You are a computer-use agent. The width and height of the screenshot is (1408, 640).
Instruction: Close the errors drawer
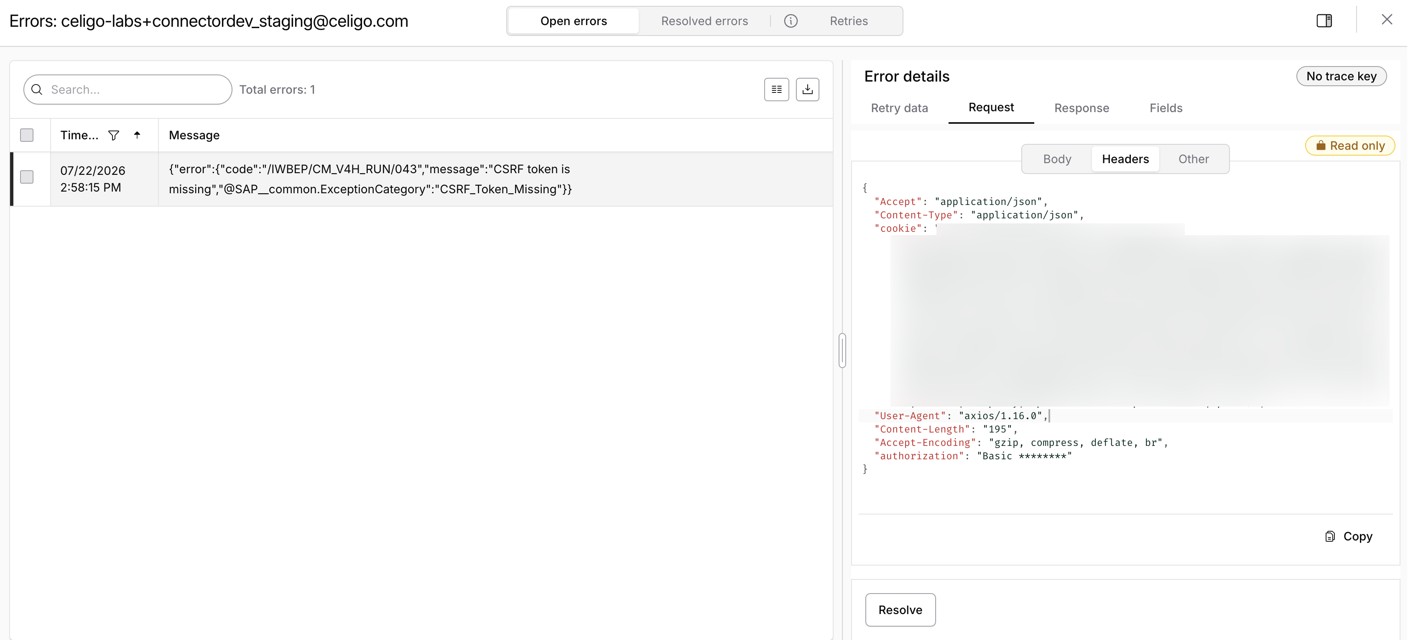[1387, 20]
